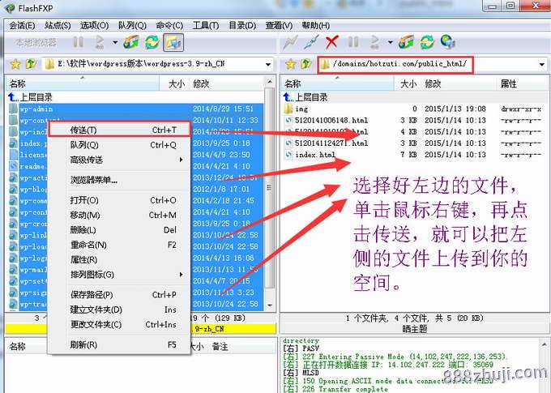Click the right pane pause icon

coord(353,42)
